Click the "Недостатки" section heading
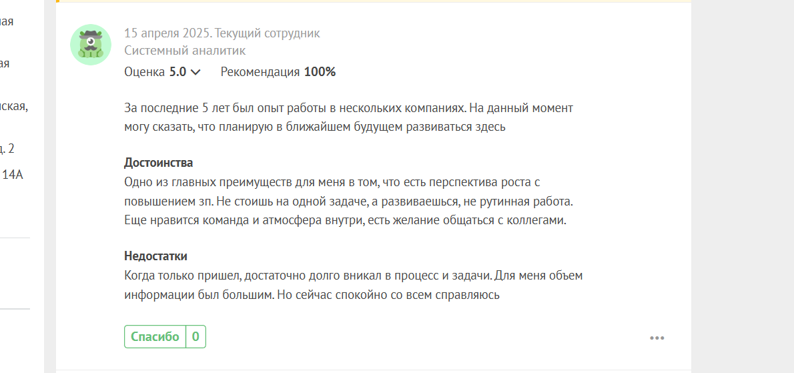 tap(156, 256)
